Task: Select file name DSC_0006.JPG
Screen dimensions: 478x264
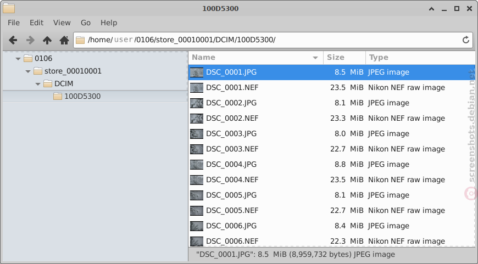Action: [x=231, y=226]
